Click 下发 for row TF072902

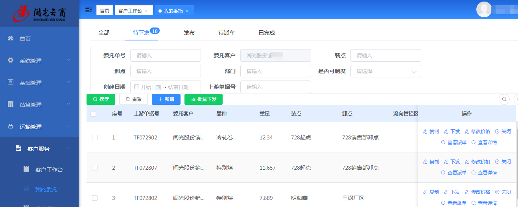click(x=452, y=132)
